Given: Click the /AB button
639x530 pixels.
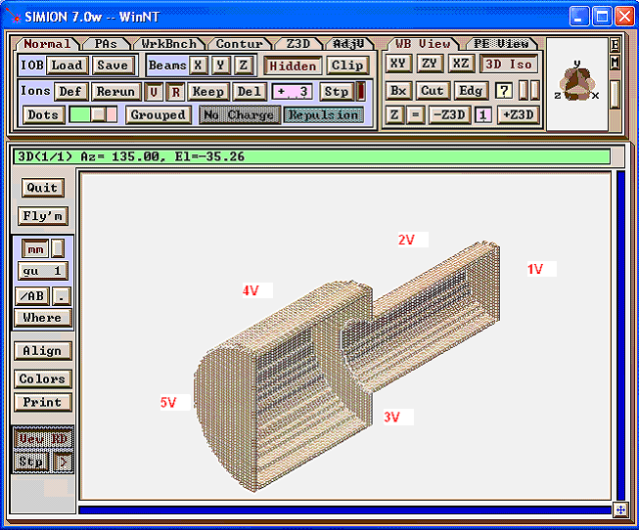Looking at the screenshot, I should (32, 296).
